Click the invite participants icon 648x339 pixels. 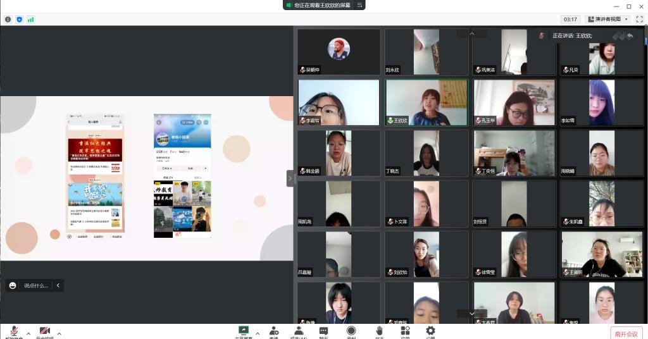click(274, 331)
